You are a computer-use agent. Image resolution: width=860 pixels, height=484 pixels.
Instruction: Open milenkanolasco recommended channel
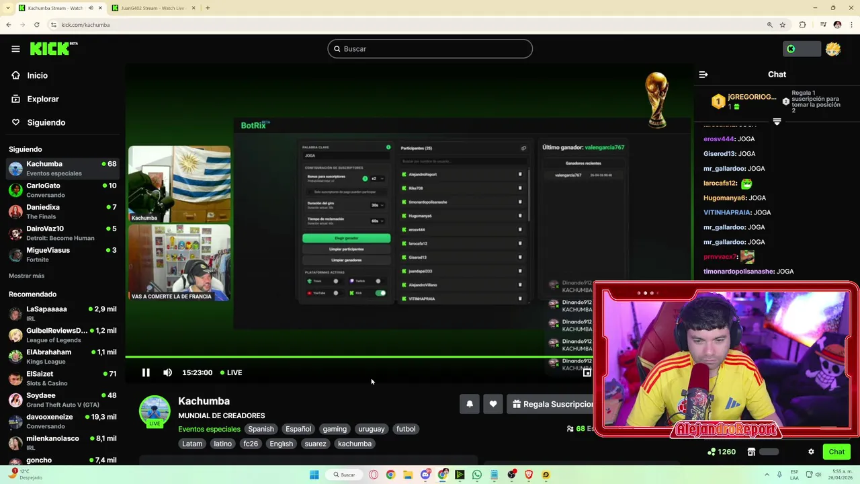[62, 442]
